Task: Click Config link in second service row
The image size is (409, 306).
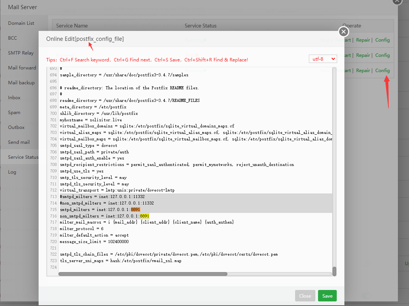Action: (x=382, y=55)
